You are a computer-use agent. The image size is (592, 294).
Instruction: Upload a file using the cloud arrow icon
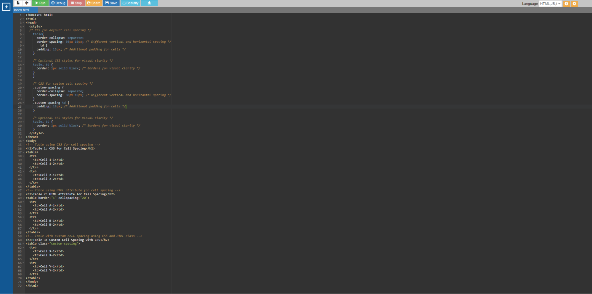27,3
